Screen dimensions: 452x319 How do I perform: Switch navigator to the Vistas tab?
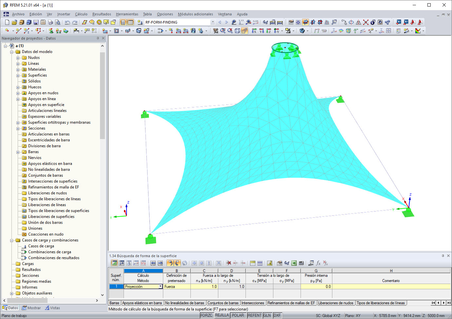click(52, 308)
